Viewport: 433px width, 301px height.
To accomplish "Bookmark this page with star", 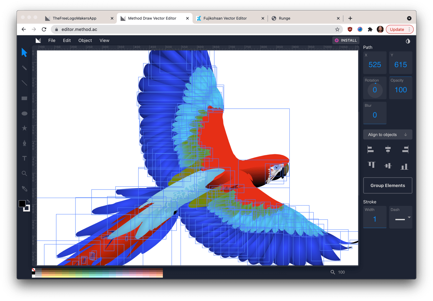I will click(337, 29).
